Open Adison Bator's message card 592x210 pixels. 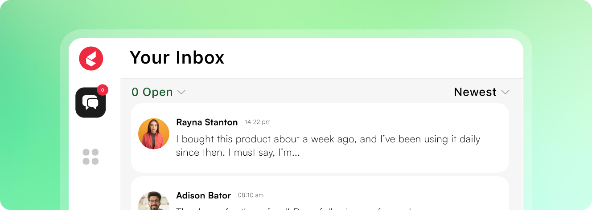pos(320,193)
